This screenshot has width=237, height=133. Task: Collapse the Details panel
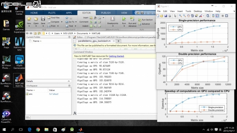[69, 81]
